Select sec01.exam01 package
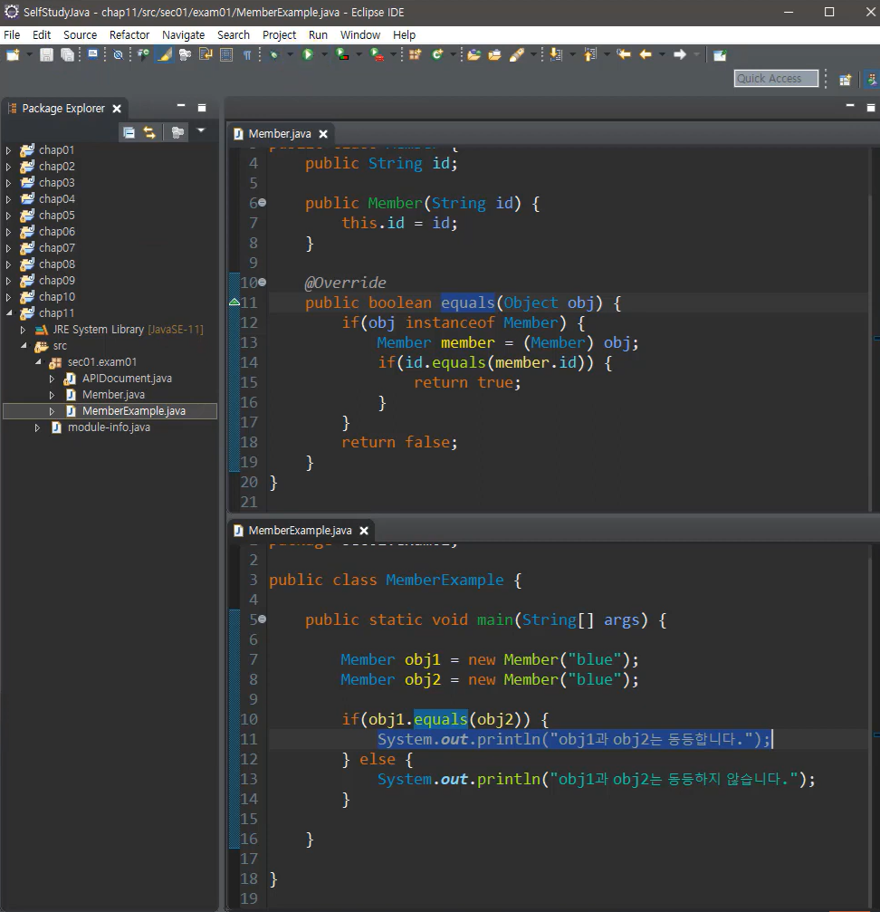 101,361
